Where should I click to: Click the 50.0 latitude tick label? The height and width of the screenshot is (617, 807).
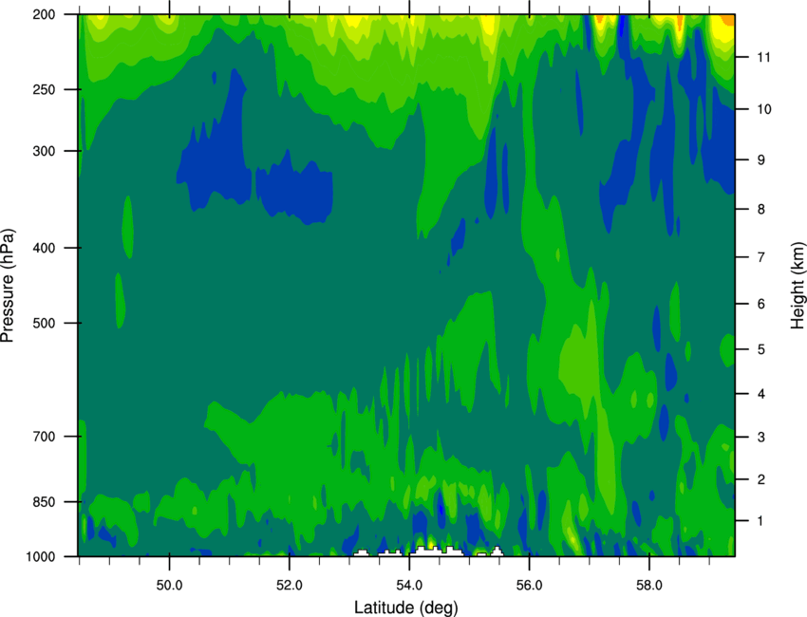pyautogui.click(x=169, y=586)
